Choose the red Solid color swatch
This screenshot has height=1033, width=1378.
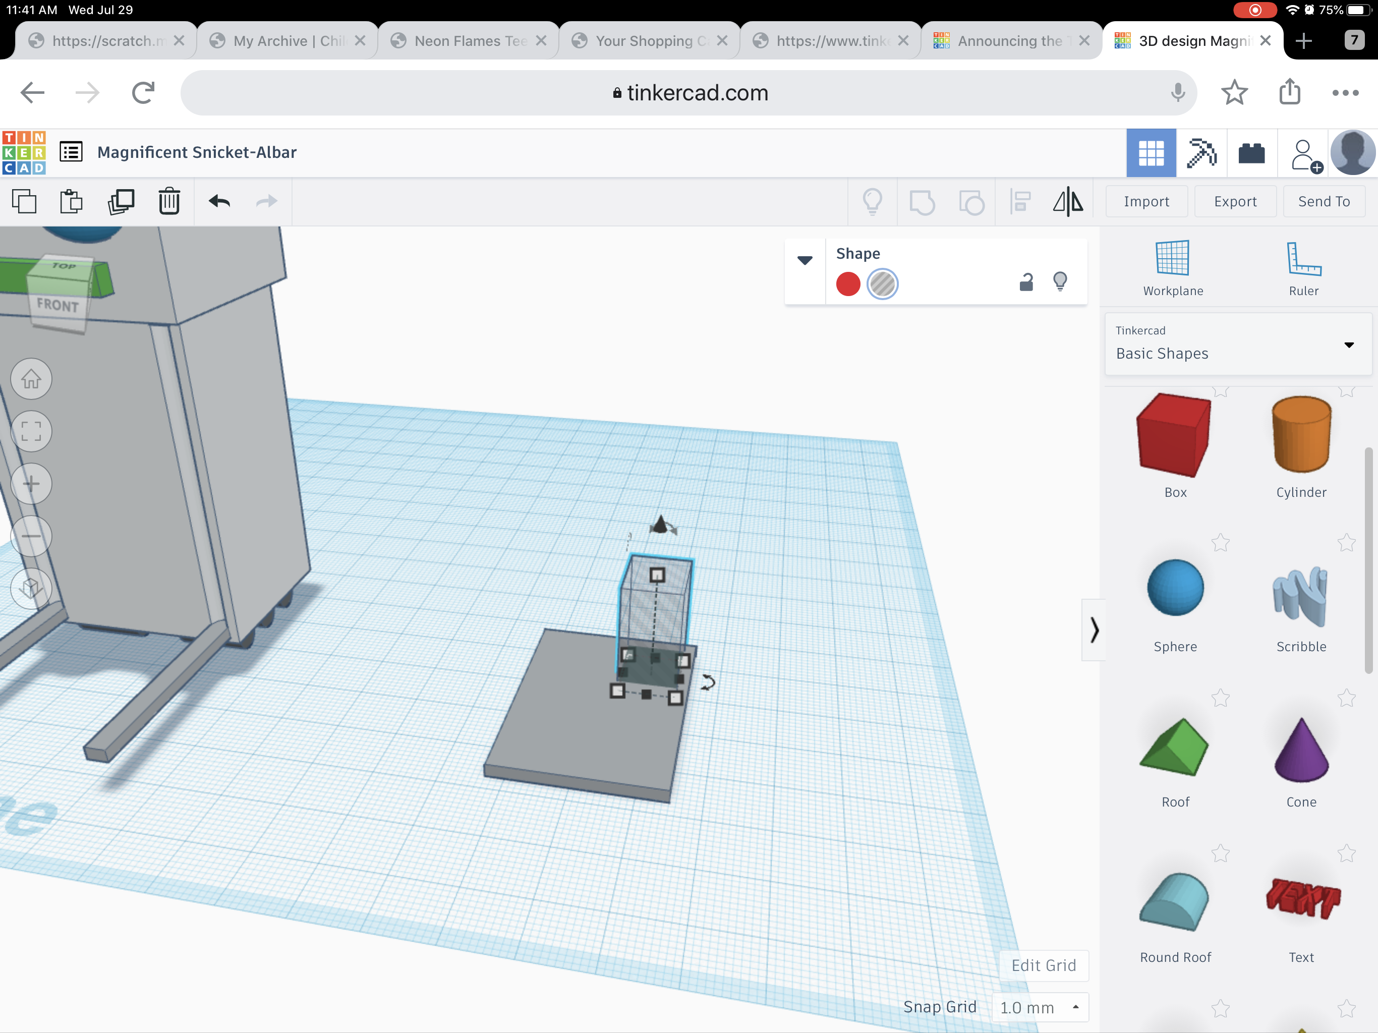pos(848,284)
